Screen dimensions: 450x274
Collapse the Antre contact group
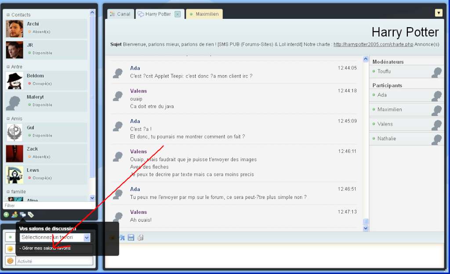(x=8, y=67)
